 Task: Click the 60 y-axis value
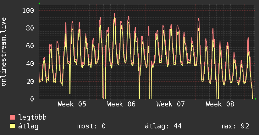tap(30, 46)
